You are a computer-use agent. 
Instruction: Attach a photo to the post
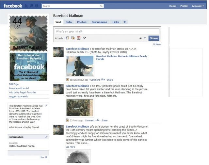pyautogui.click(x=73, y=38)
